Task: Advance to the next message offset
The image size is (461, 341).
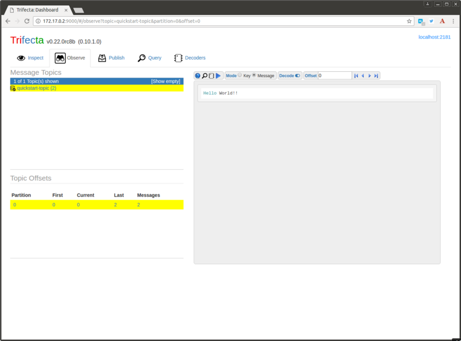Action: tap(369, 76)
